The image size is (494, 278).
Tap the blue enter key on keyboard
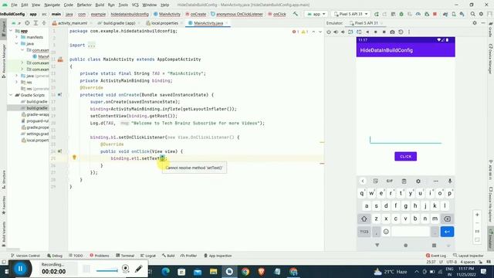coord(447,232)
